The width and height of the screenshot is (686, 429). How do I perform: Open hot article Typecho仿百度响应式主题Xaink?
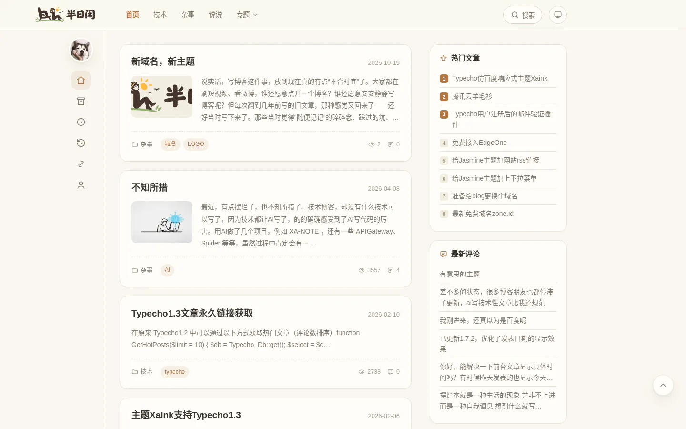(x=499, y=78)
